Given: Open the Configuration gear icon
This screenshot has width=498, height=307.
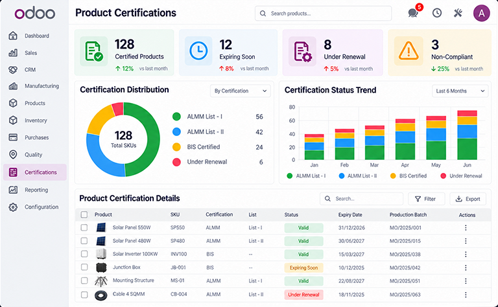Looking at the screenshot, I should [x=13, y=207].
